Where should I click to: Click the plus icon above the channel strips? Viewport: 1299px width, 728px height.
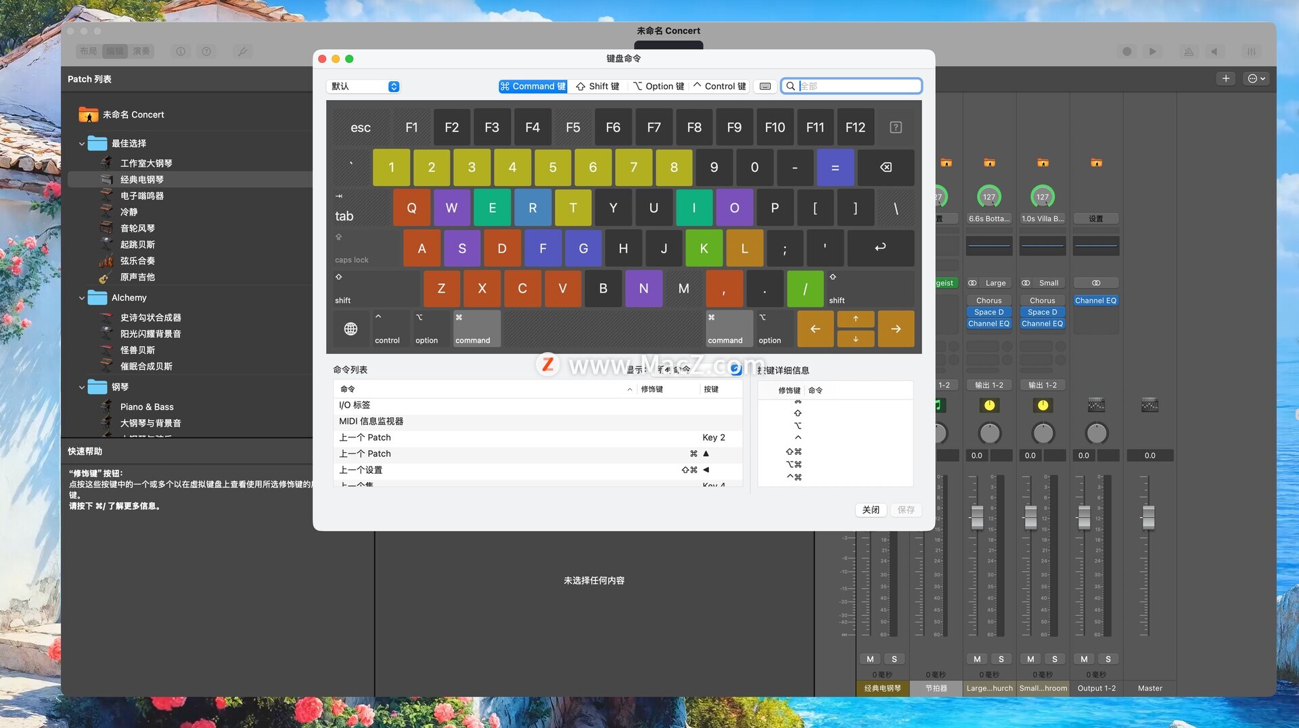pyautogui.click(x=1226, y=78)
